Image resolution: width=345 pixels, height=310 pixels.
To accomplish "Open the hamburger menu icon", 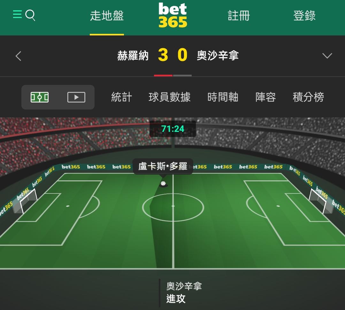I will pos(17,14).
